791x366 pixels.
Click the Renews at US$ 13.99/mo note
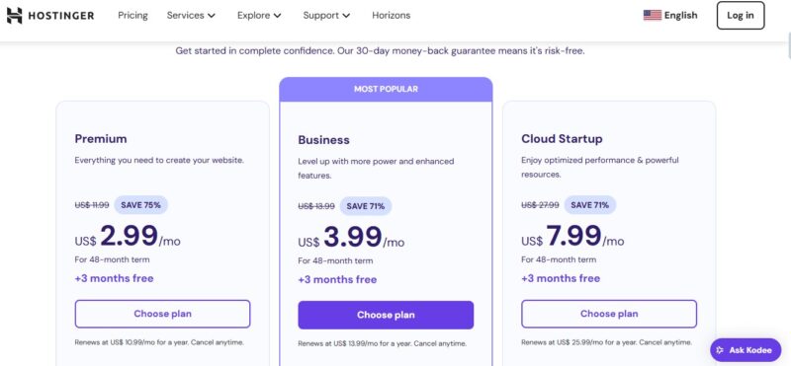pyautogui.click(x=383, y=343)
